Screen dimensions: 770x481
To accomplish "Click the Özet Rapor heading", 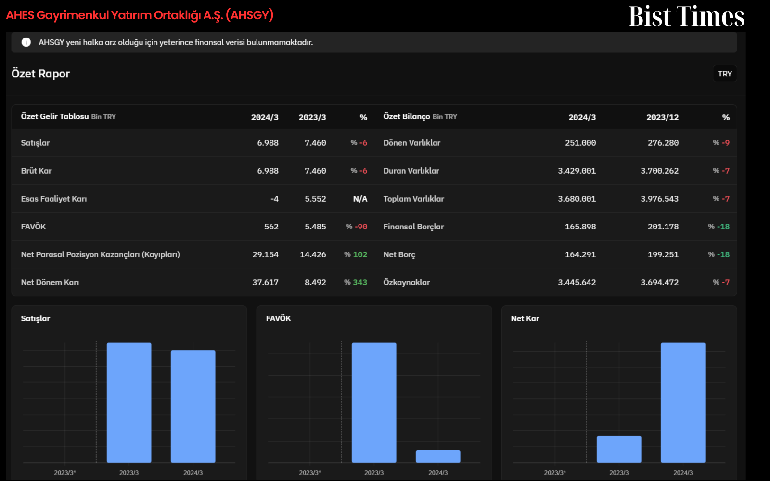I will [40, 74].
